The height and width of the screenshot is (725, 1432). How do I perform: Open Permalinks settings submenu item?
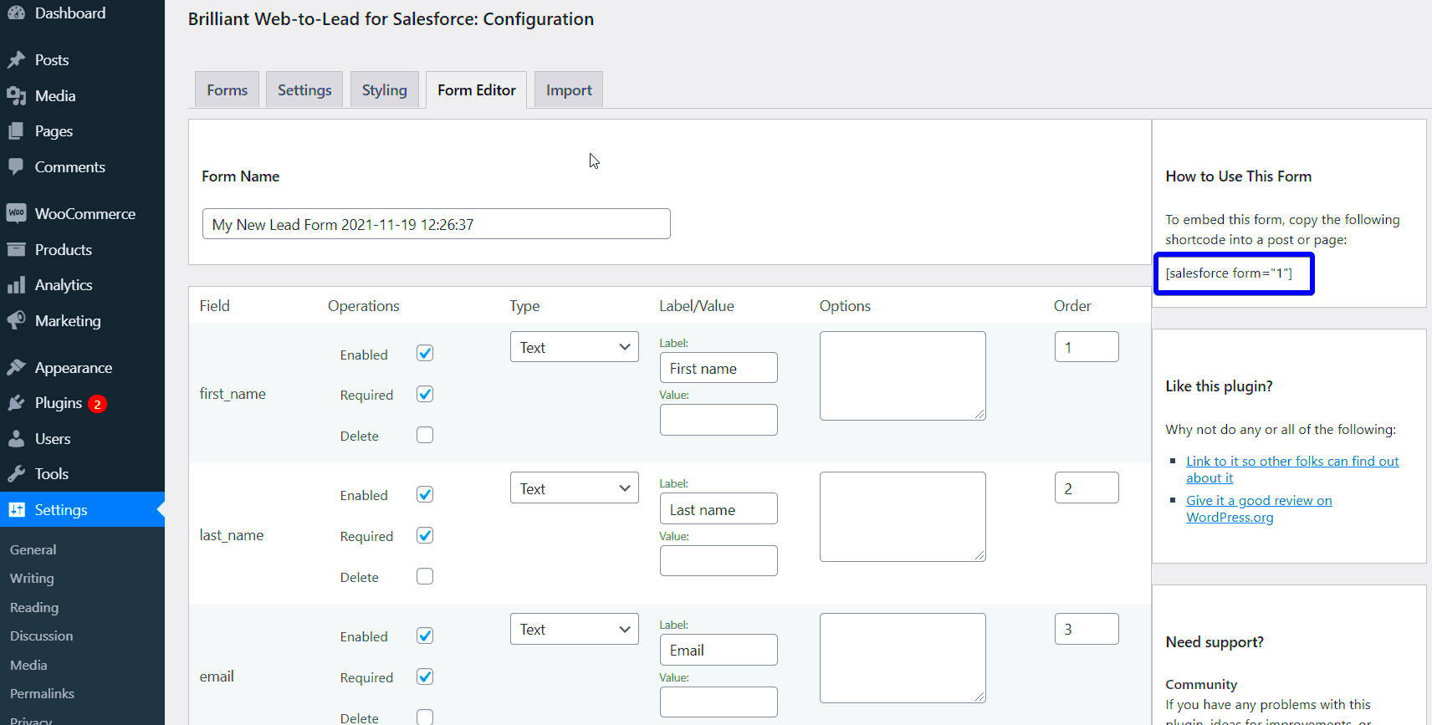[x=42, y=693]
